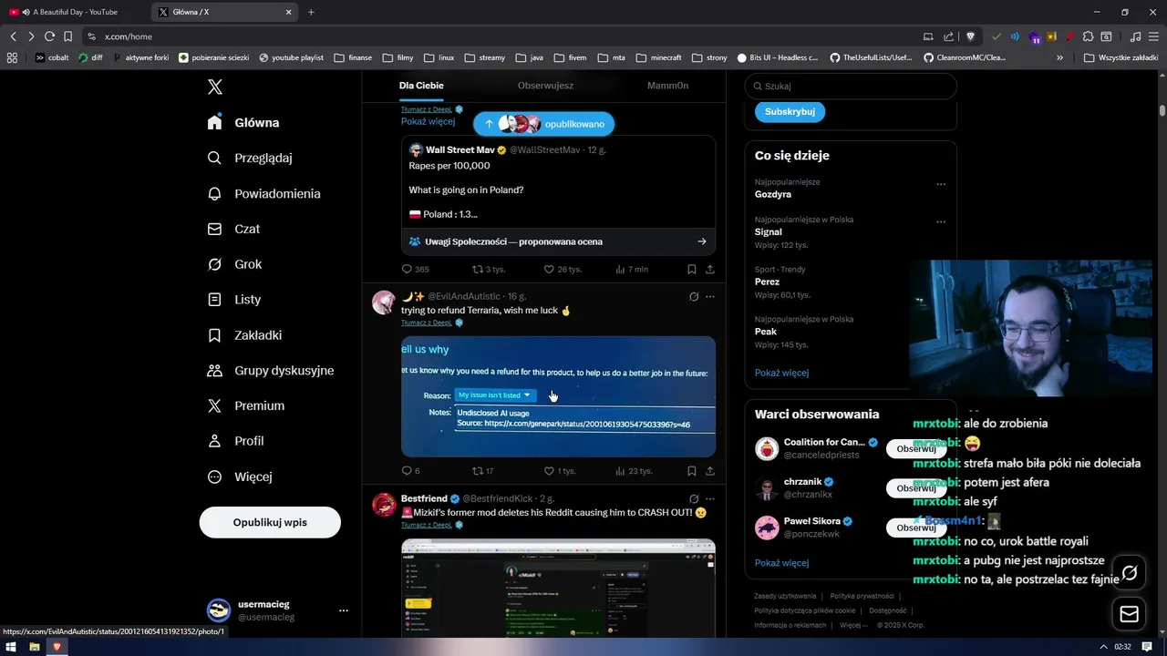This screenshot has width=1167, height=656.
Task: Open Bestfriend post Reddit screenshot
Action: tap(558, 588)
